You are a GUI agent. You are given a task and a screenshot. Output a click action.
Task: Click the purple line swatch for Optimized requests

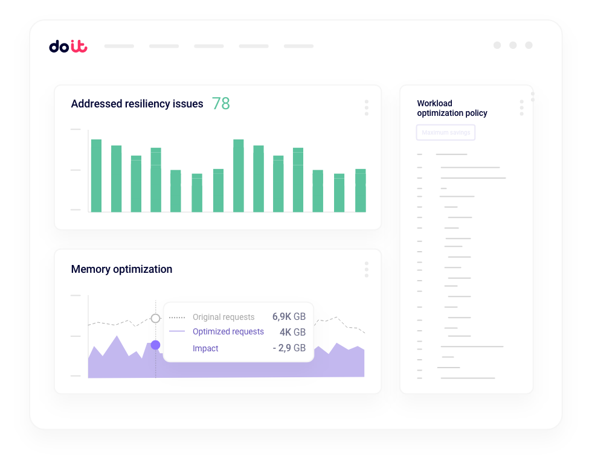[x=177, y=331]
